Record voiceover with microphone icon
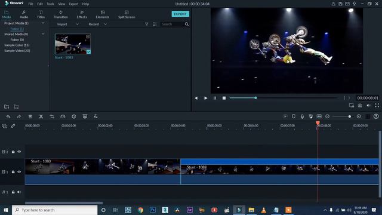This screenshot has width=382, height=215. (x=302, y=116)
